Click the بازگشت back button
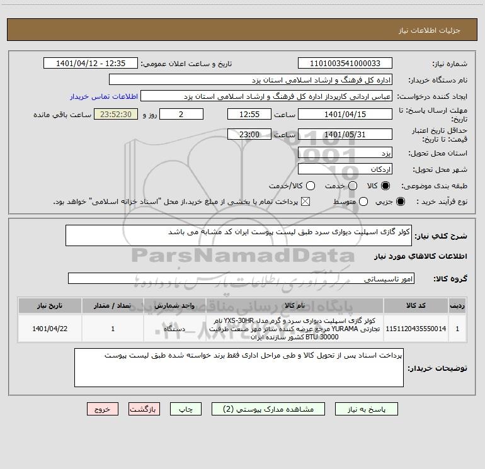 (x=144, y=409)
